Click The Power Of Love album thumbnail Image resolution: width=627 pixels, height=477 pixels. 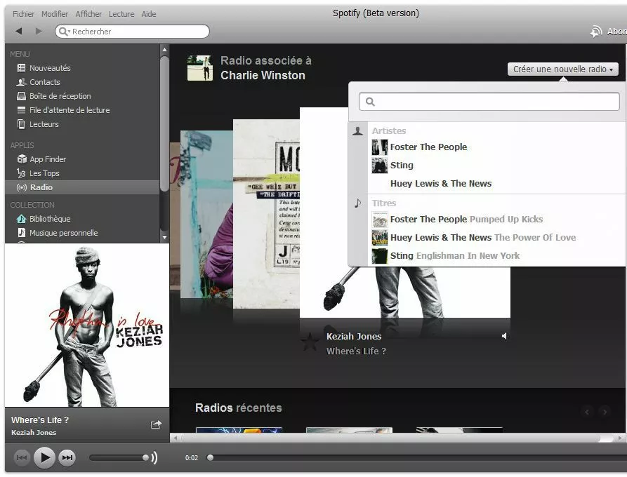coord(379,238)
